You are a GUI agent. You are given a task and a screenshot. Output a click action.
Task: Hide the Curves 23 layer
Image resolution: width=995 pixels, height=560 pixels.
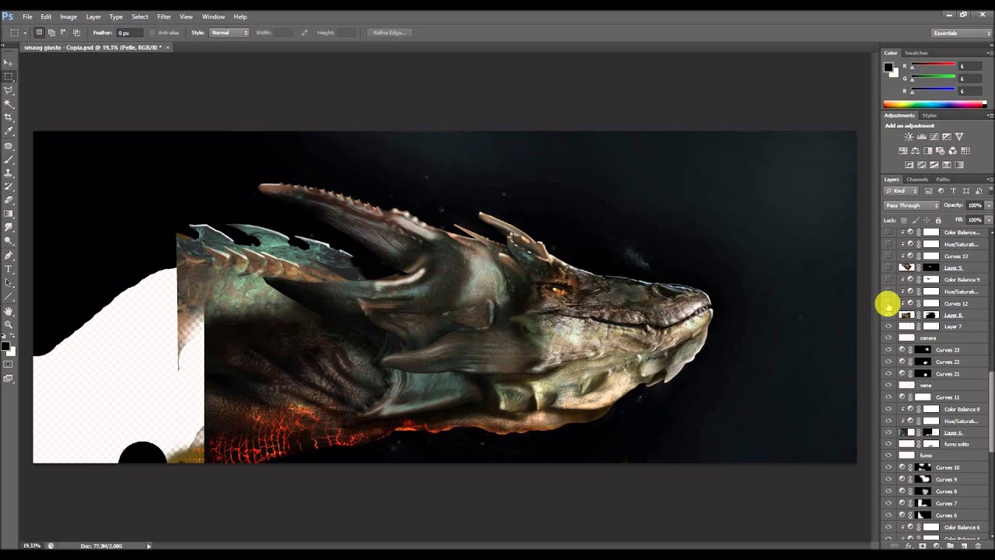(x=889, y=350)
